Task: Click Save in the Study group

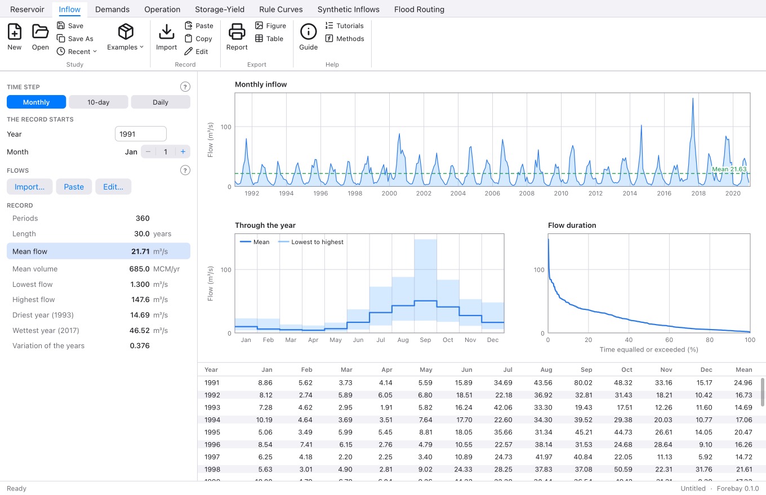Action: (70, 26)
